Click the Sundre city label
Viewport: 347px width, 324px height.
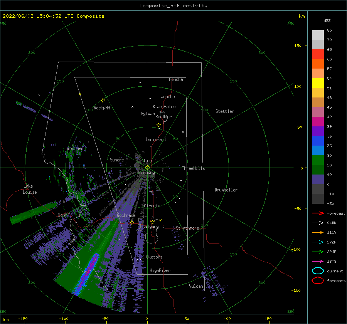tap(117, 159)
